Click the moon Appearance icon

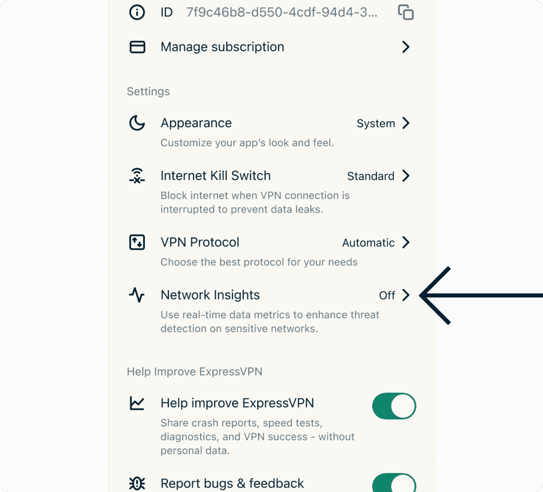pyautogui.click(x=137, y=123)
